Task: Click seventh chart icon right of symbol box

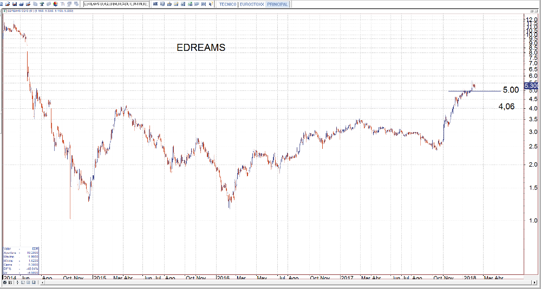Action: (x=197, y=4)
